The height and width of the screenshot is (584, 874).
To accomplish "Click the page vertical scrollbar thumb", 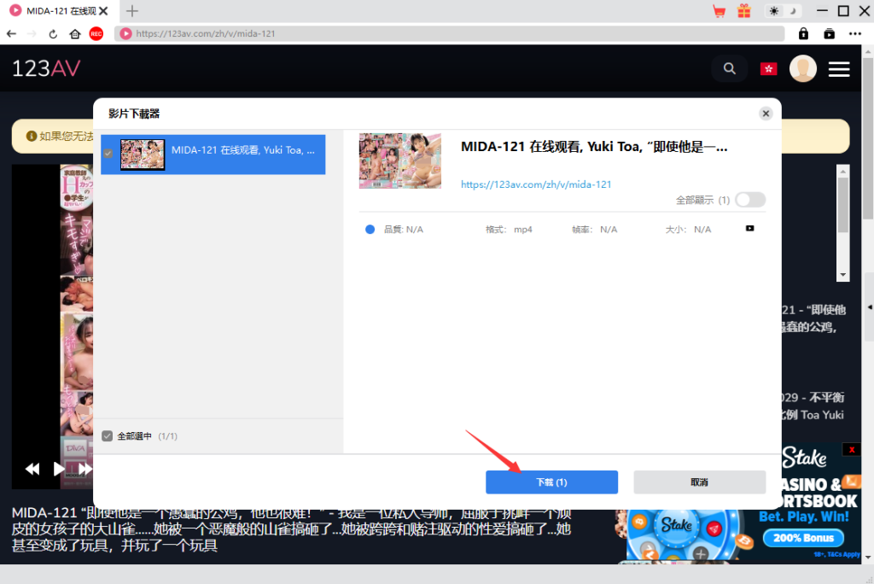I will [x=868, y=137].
